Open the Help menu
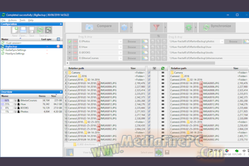This screenshot has width=249, height=166. [31, 20]
